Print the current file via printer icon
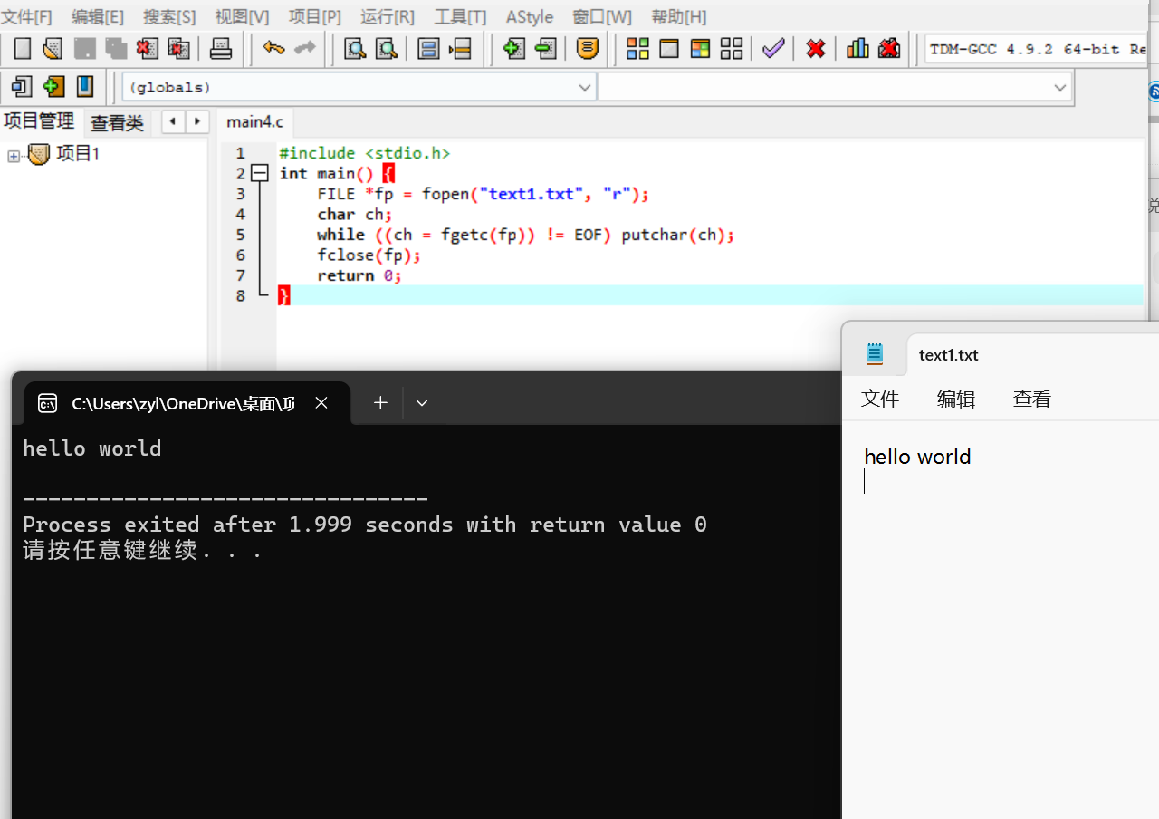This screenshot has height=819, width=1159. (221, 48)
